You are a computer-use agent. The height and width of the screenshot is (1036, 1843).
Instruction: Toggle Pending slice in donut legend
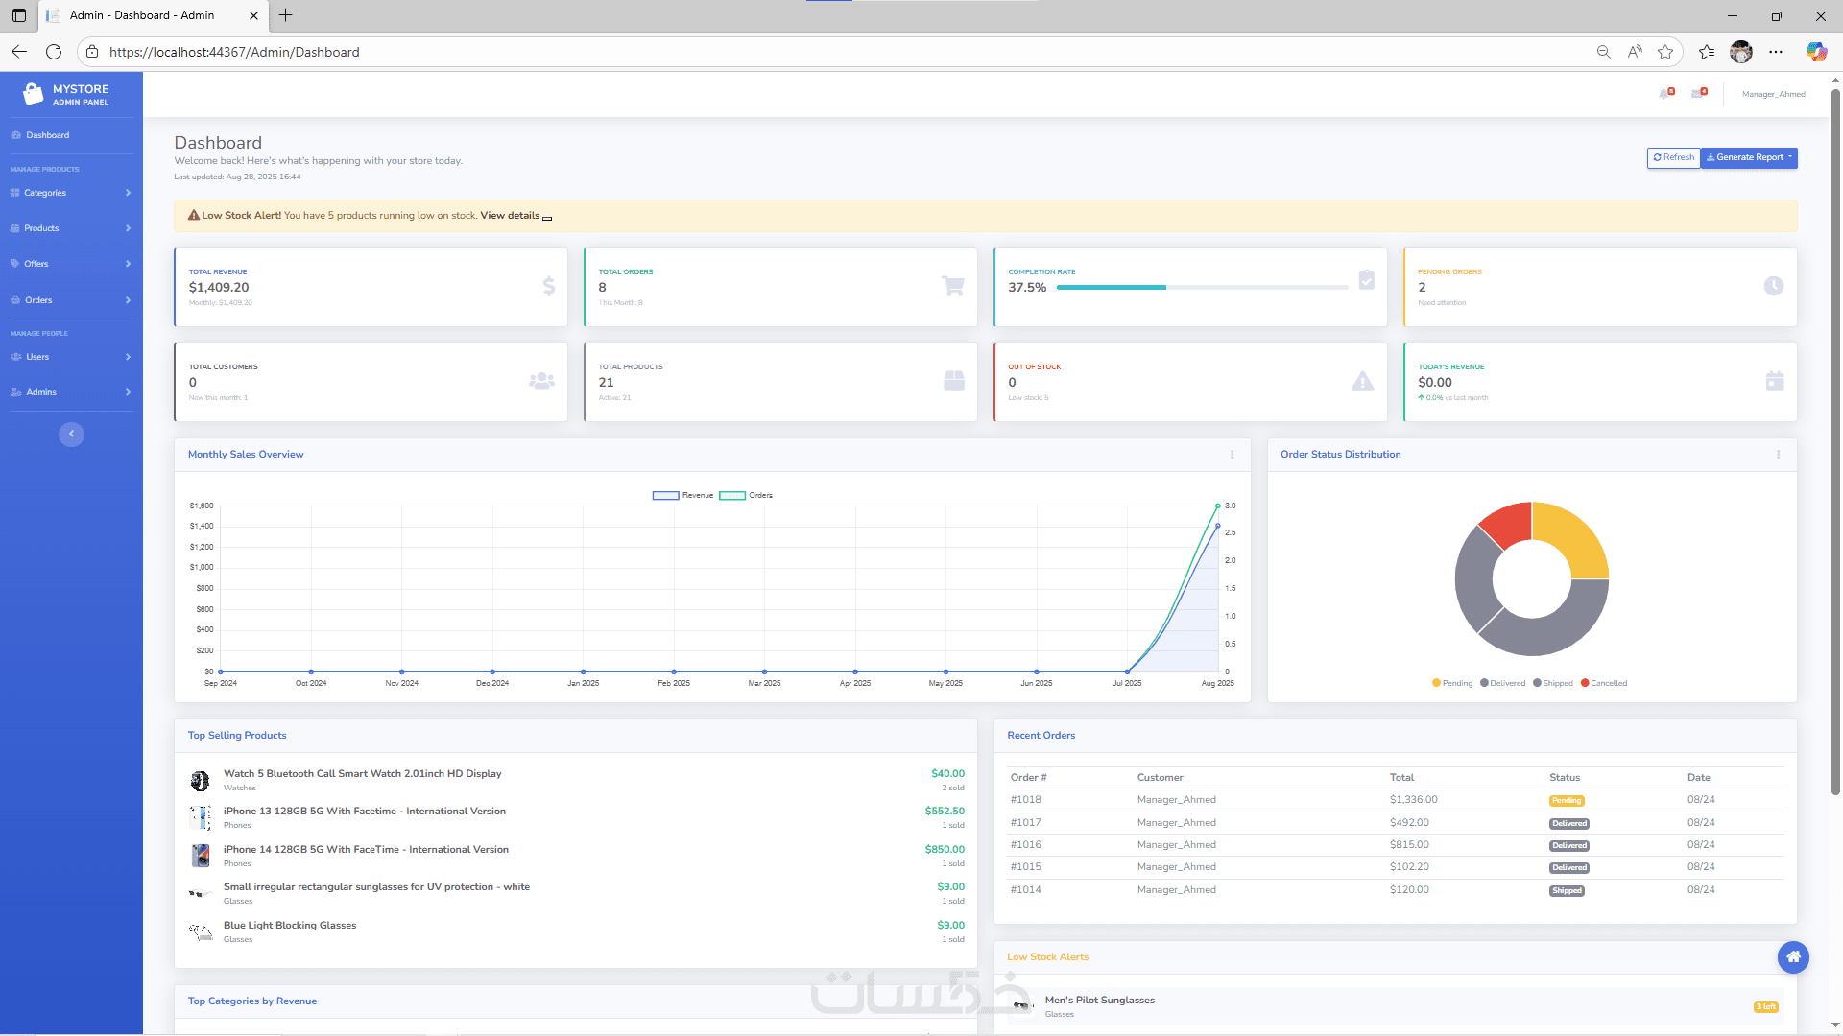pyautogui.click(x=1451, y=683)
